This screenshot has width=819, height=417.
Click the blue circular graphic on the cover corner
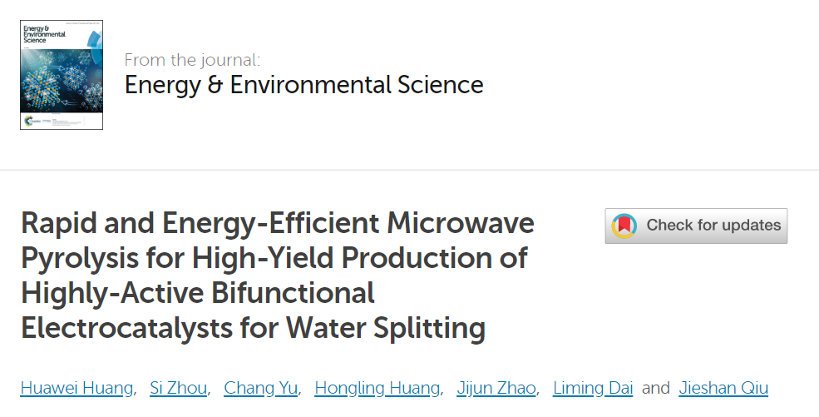click(93, 35)
